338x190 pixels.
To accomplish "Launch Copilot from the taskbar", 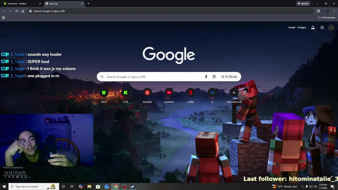I will click(x=81, y=187).
